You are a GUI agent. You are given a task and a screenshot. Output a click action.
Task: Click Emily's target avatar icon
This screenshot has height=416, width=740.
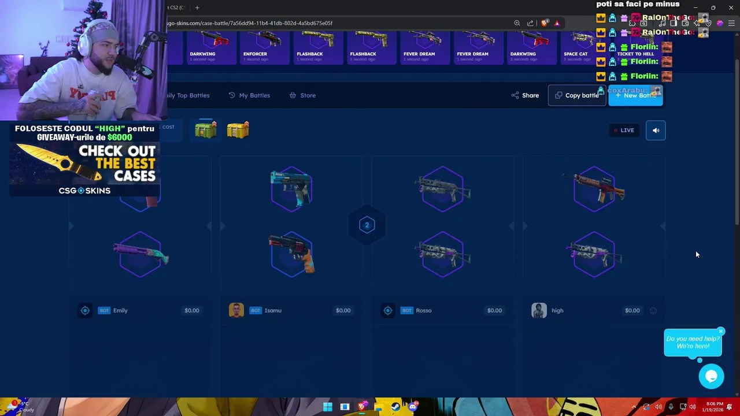[85, 310]
